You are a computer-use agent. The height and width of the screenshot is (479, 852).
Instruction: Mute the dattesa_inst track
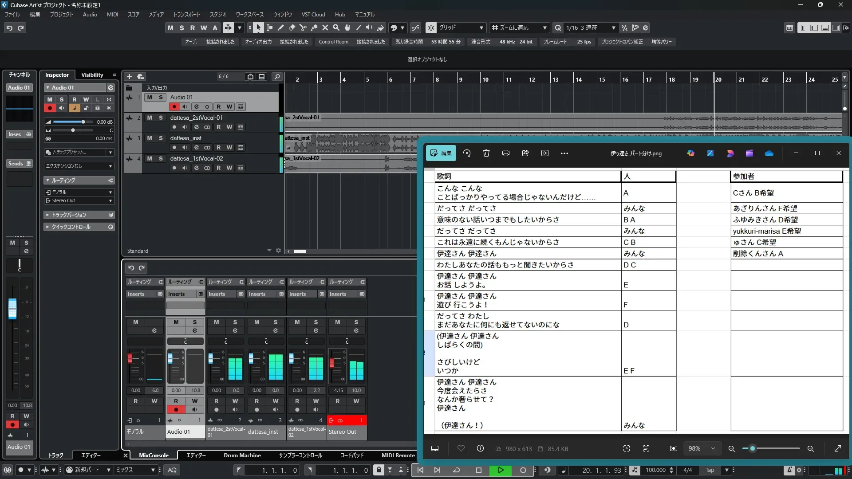pos(150,138)
